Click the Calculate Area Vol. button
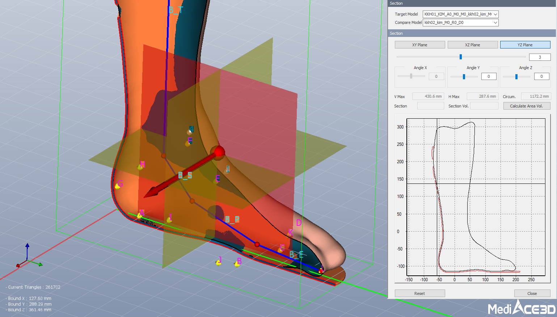Image resolution: width=557 pixels, height=317 pixels. (526, 106)
